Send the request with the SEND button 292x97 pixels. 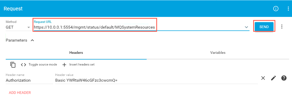(264, 27)
